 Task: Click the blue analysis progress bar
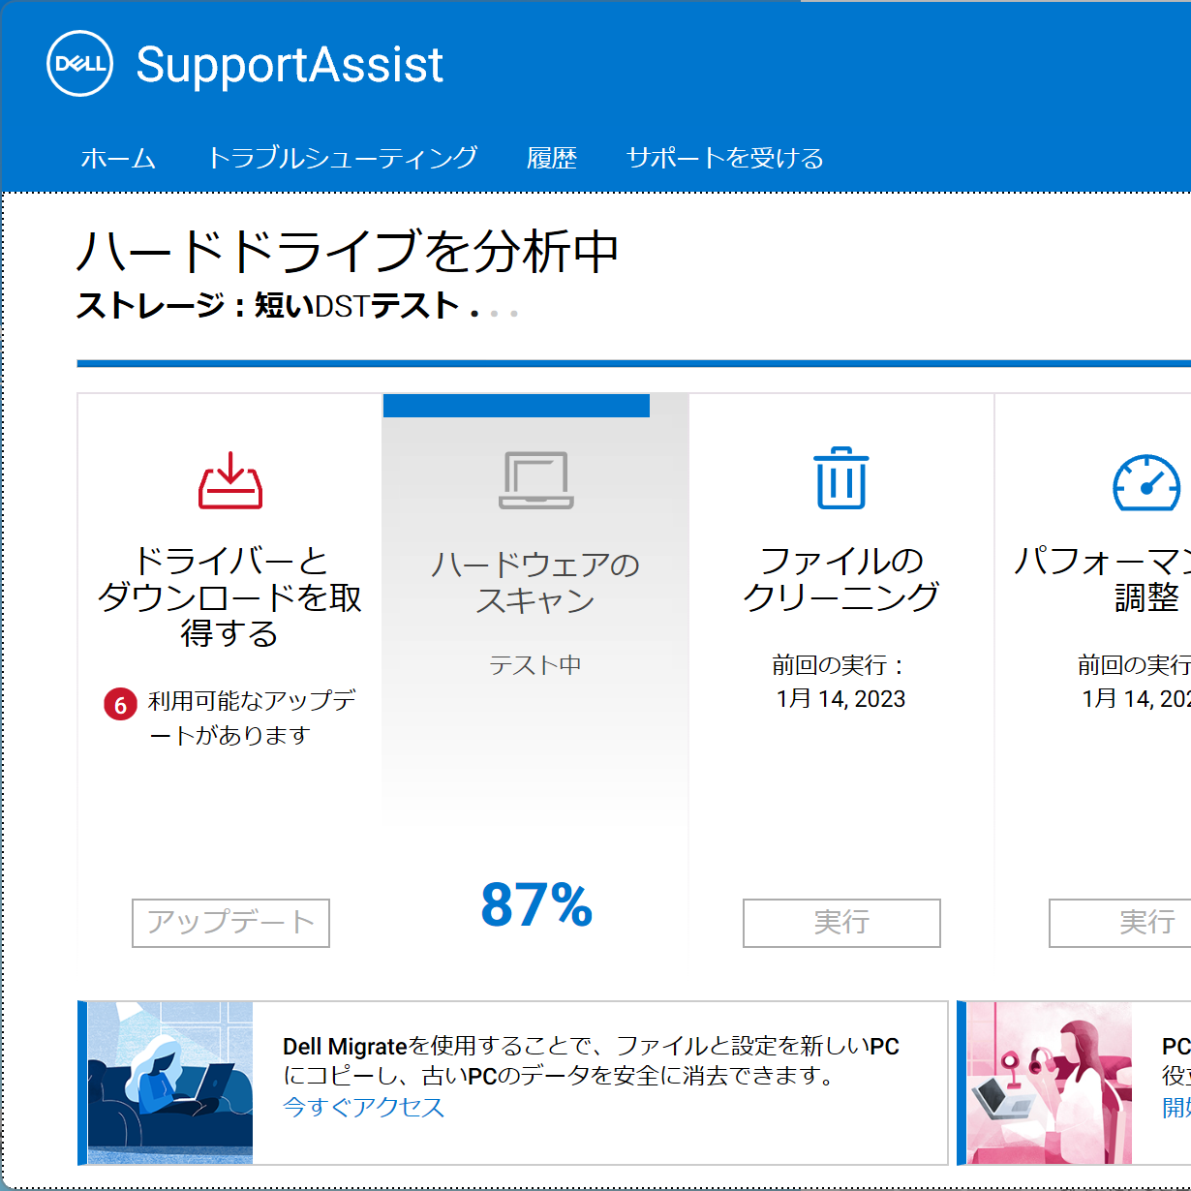pos(634,364)
